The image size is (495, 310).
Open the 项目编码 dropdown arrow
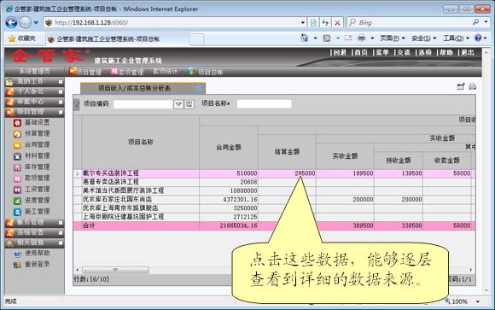pyautogui.click(x=178, y=104)
